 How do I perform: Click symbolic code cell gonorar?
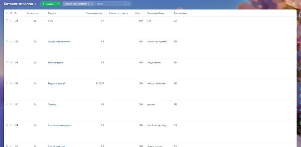151,105
